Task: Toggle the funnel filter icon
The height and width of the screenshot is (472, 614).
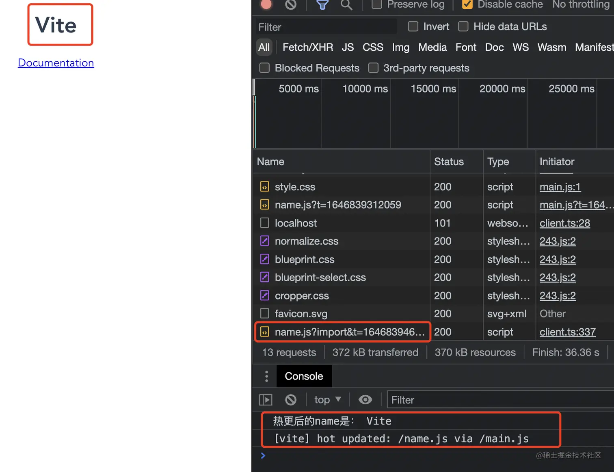Action: tap(322, 4)
